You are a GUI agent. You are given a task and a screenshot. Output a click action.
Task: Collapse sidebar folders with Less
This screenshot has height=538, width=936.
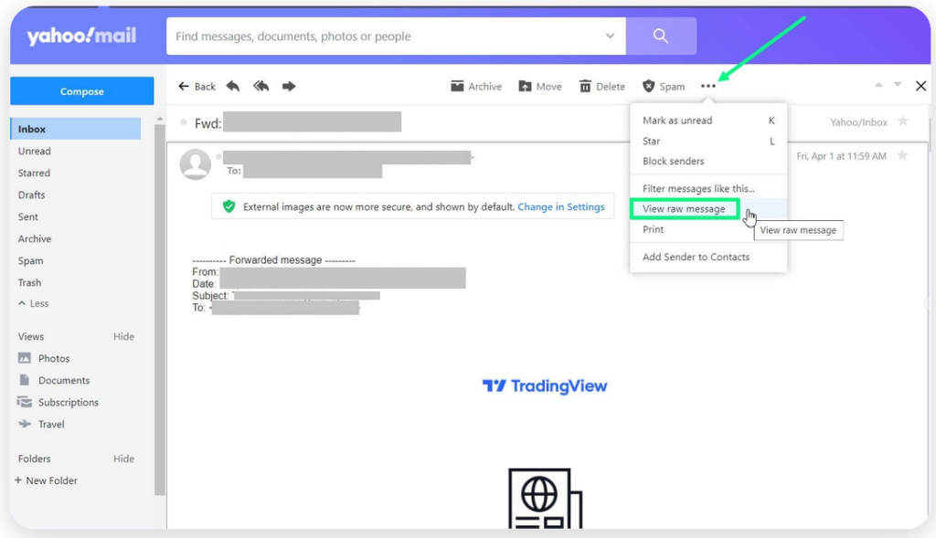pyautogui.click(x=34, y=303)
